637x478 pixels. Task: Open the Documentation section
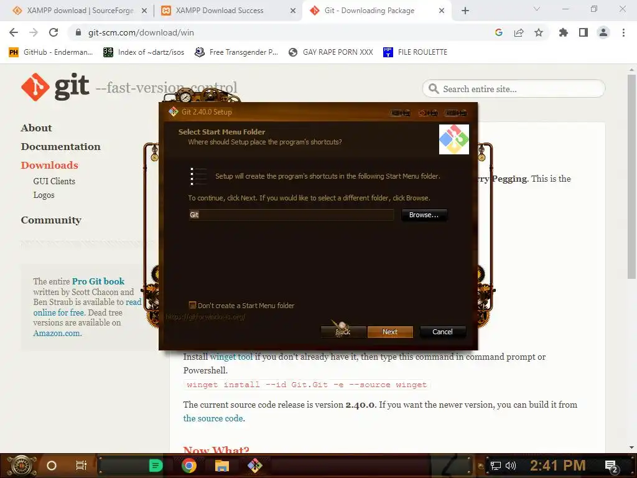61,147
